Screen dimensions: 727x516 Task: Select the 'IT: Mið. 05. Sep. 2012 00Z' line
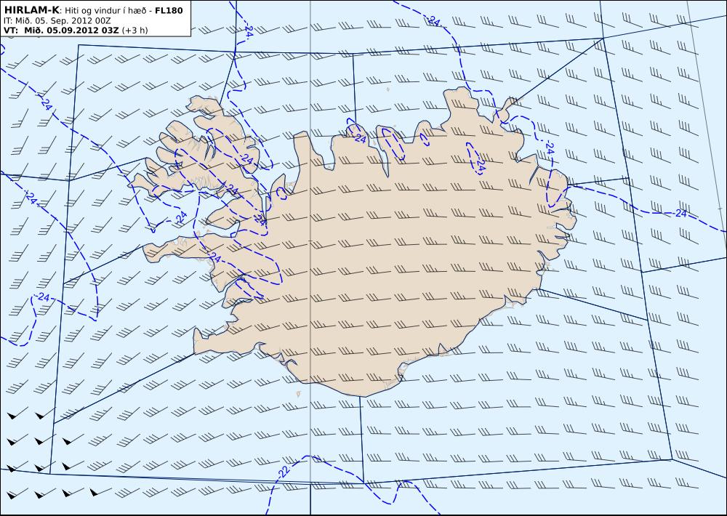pyautogui.click(x=57, y=20)
